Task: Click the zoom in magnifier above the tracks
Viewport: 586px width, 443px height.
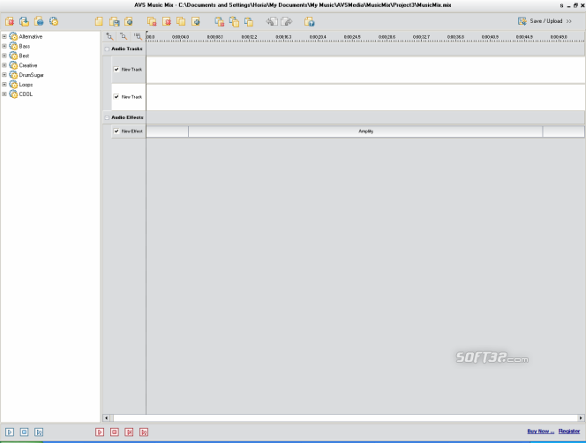Action: (x=109, y=36)
